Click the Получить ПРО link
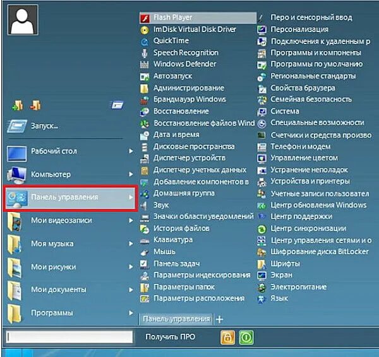This screenshot has width=379, height=357. (171, 337)
